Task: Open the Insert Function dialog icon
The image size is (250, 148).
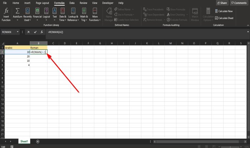Action: [x=6, y=11]
